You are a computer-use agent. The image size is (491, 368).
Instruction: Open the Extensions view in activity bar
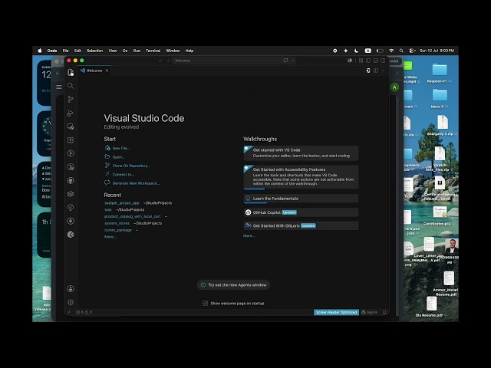tap(71, 140)
